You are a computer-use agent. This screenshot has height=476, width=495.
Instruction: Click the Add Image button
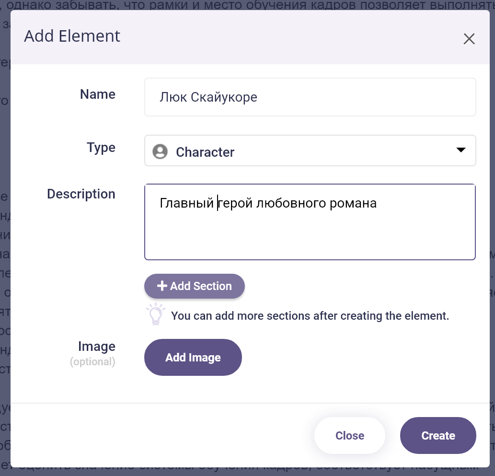click(x=193, y=357)
